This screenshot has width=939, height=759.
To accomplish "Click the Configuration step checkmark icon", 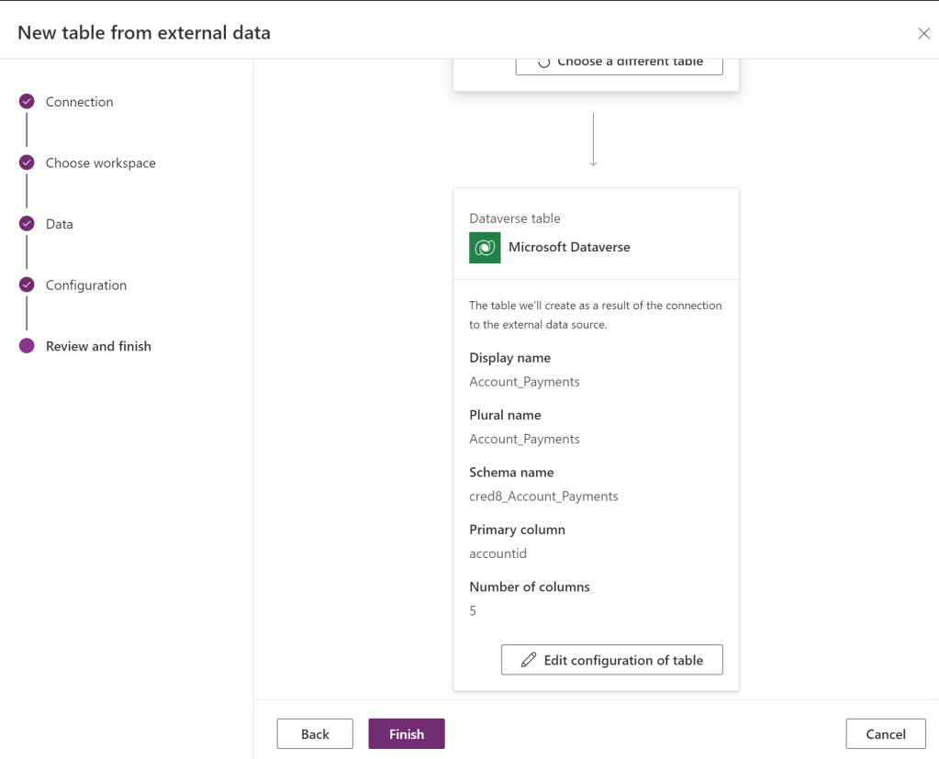I will point(27,285).
